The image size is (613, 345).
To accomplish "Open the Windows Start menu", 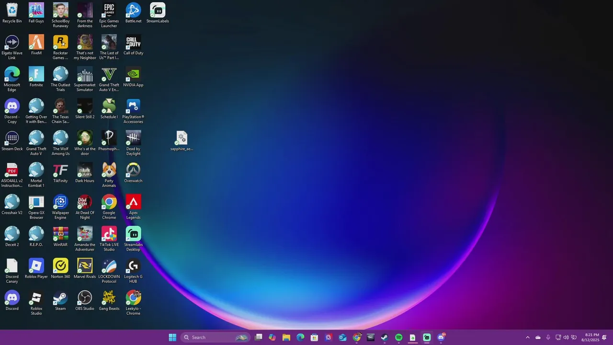I will click(x=172, y=337).
